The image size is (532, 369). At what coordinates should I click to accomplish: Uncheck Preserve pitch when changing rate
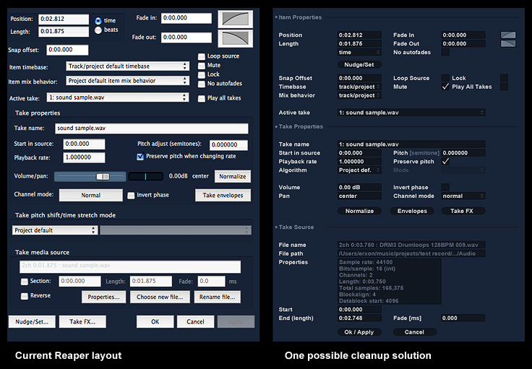click(140, 157)
